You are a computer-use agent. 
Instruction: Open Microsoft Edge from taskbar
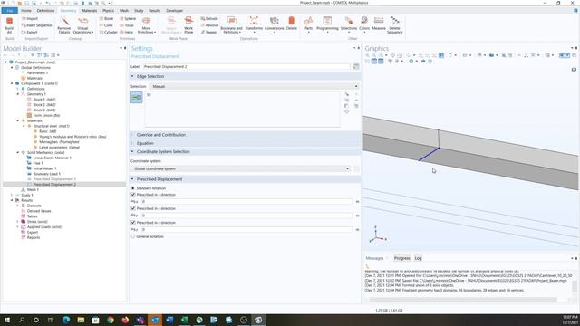(x=66, y=320)
